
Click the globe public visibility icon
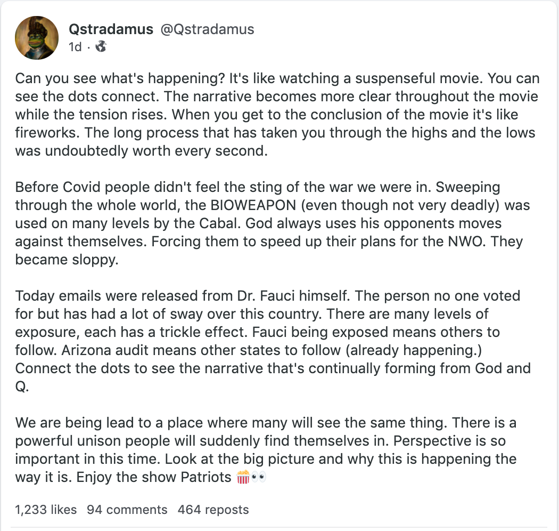coord(101,47)
